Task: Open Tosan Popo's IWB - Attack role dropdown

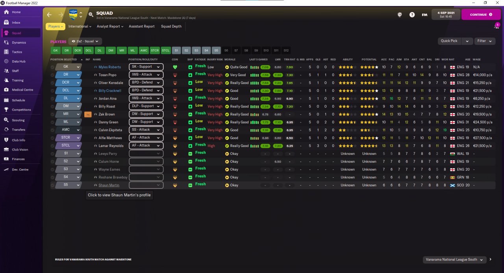Action: coord(146,75)
